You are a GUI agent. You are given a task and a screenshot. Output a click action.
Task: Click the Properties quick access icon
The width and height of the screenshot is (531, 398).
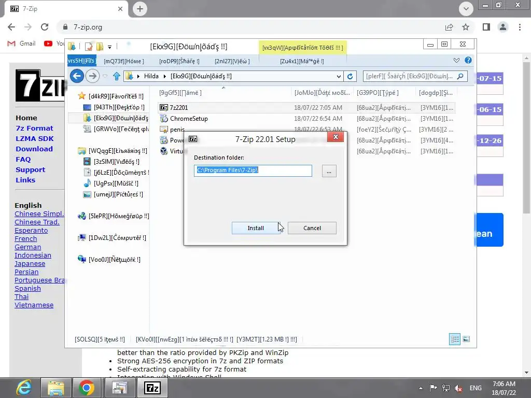tap(89, 46)
